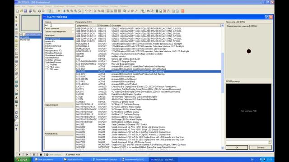Click the Pick from libraries toolbar icon

(x=125, y=11)
